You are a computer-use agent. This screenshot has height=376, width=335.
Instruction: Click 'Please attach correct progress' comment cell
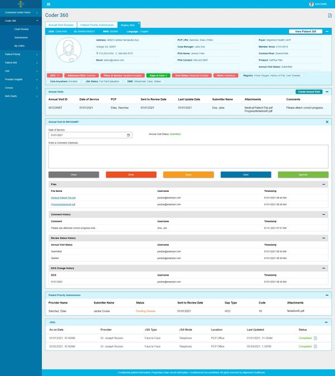pos(306,108)
